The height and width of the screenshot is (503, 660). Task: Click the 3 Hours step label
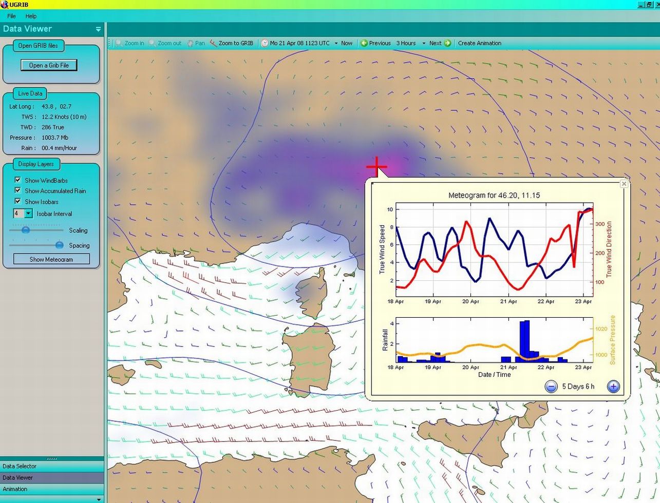point(406,43)
